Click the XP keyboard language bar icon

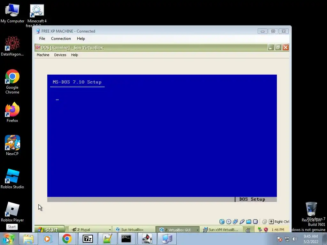click(x=248, y=230)
